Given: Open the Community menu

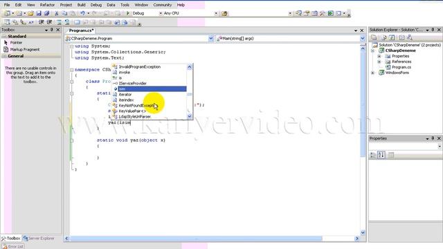Looking at the screenshot, I should tap(163, 5).
